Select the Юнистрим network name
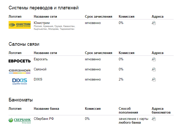 (x=42, y=23)
